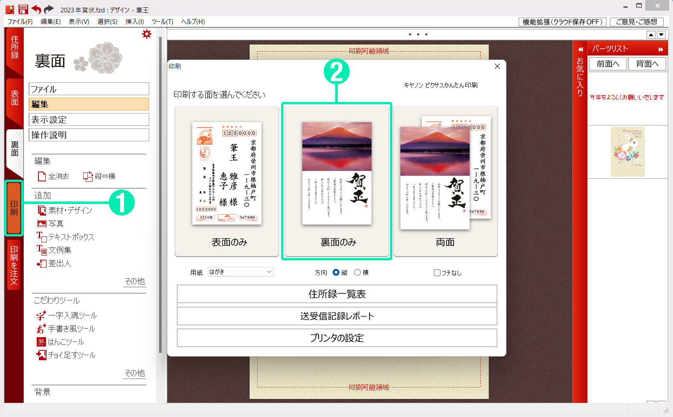This screenshot has width=673, height=417.
Task: Open the 用紙 paper type dropdown
Action: coord(241,272)
